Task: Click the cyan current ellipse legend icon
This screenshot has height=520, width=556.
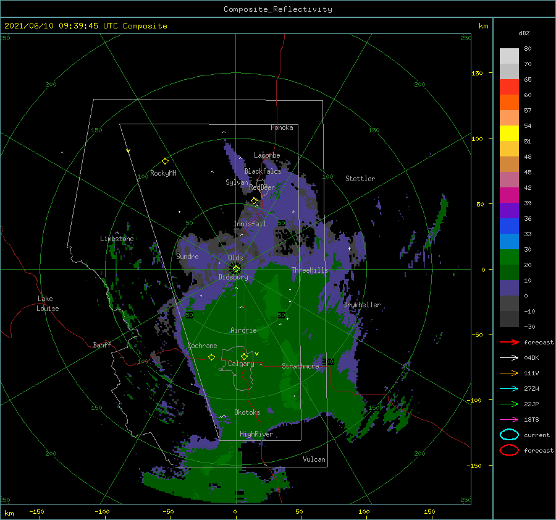Action: point(509,435)
